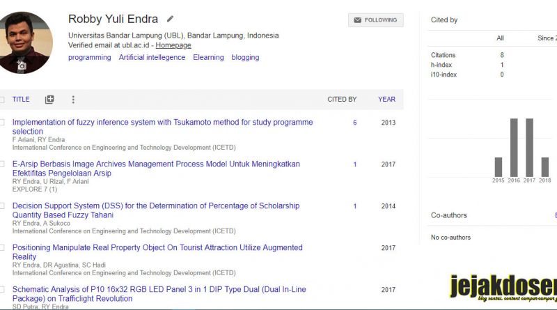Click the pencil edit icon beside the name
Viewport: 557px width, 310px height.
170,19
